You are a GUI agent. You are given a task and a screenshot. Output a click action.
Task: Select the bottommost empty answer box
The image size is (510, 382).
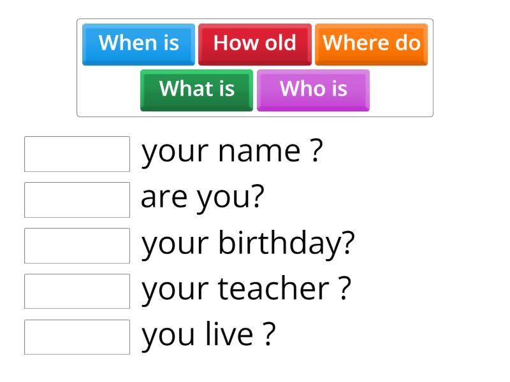tap(77, 337)
